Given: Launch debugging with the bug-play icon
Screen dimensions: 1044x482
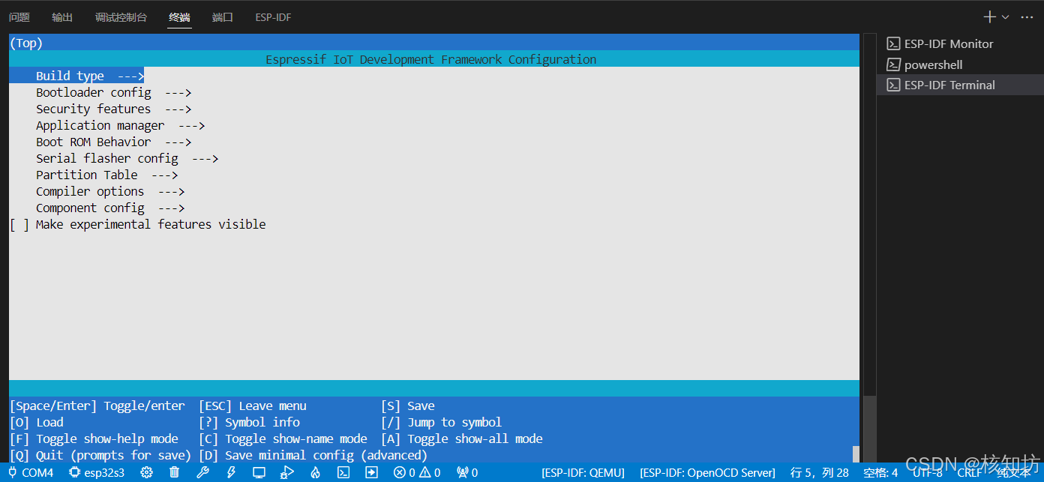Looking at the screenshot, I should 286,472.
